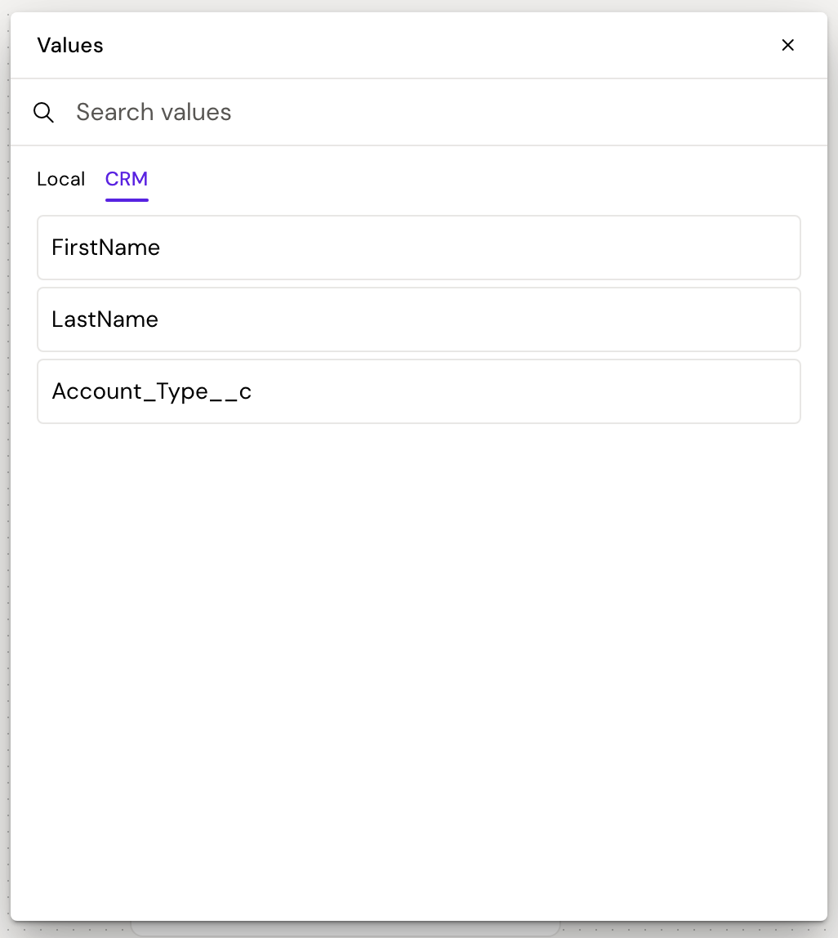Click the search icon beside Search values
This screenshot has height=938, width=838.
click(43, 113)
